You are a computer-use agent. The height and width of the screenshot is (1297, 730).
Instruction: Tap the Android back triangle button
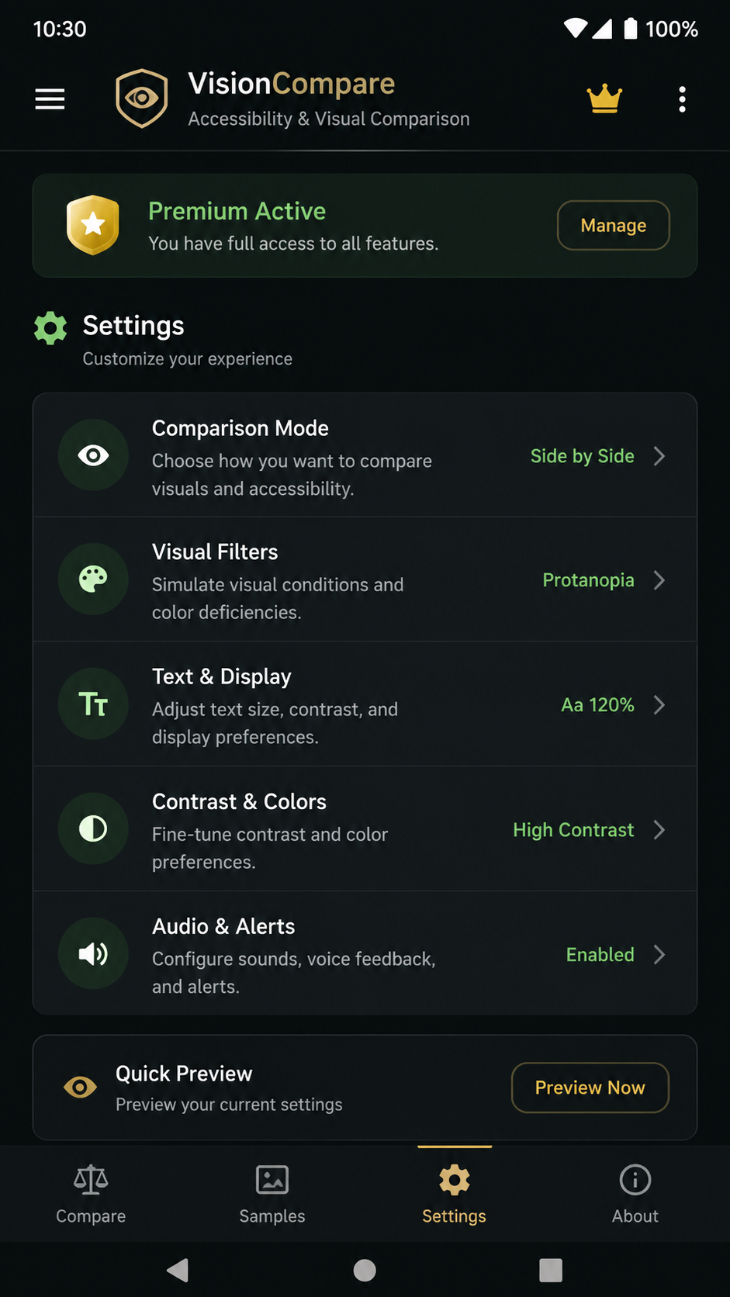(x=178, y=1270)
